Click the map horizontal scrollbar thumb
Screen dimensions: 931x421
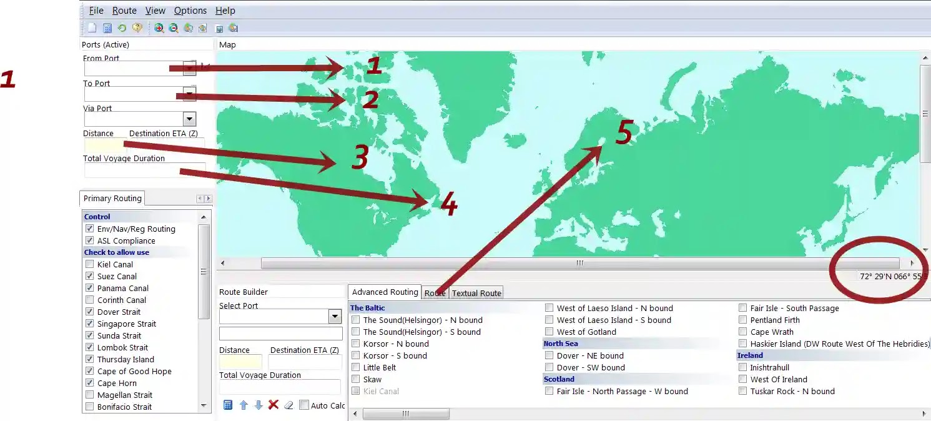[580, 263]
